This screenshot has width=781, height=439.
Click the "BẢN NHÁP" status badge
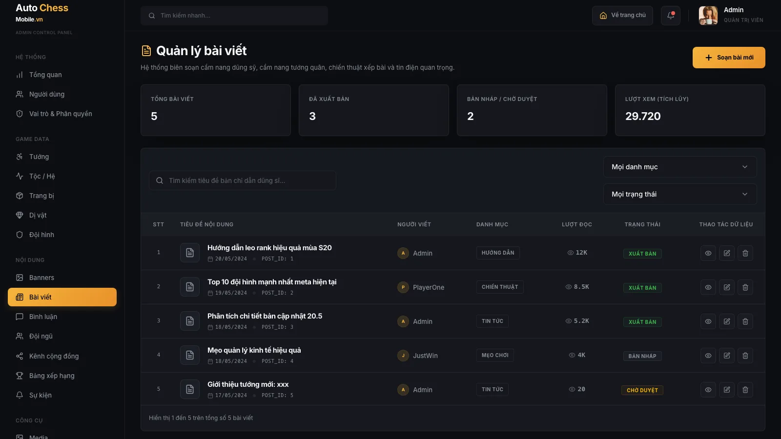coord(642,356)
